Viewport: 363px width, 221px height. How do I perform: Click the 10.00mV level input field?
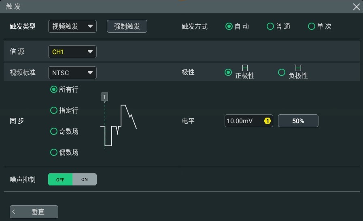[248, 121]
